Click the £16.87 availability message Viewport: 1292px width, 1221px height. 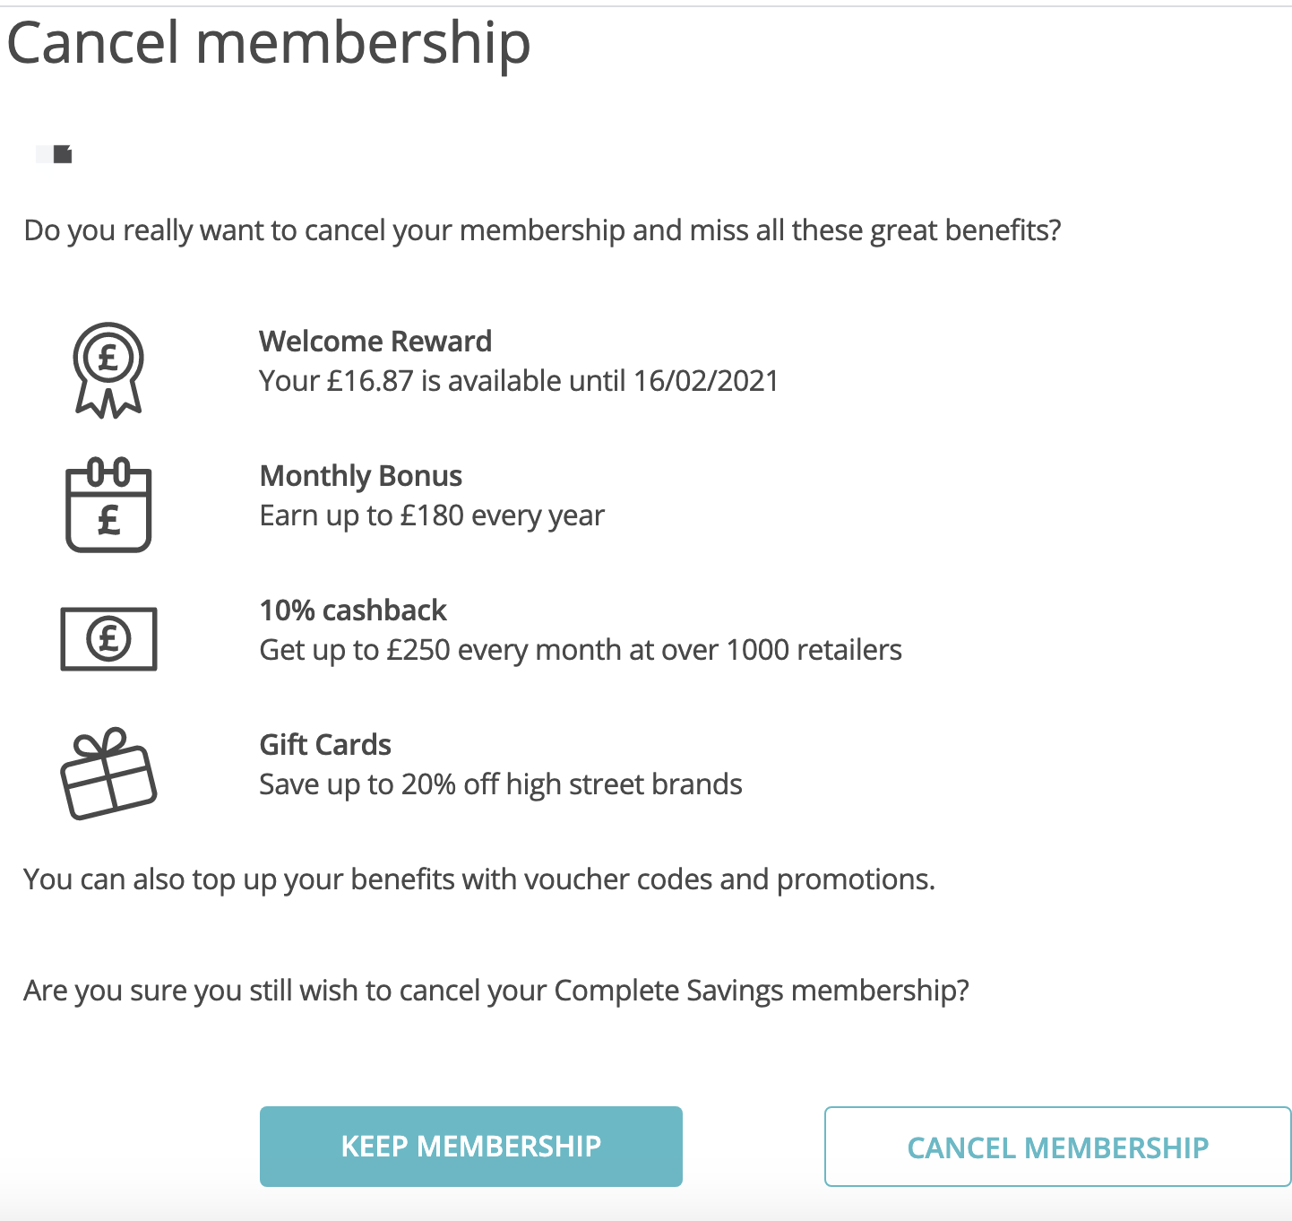519,380
